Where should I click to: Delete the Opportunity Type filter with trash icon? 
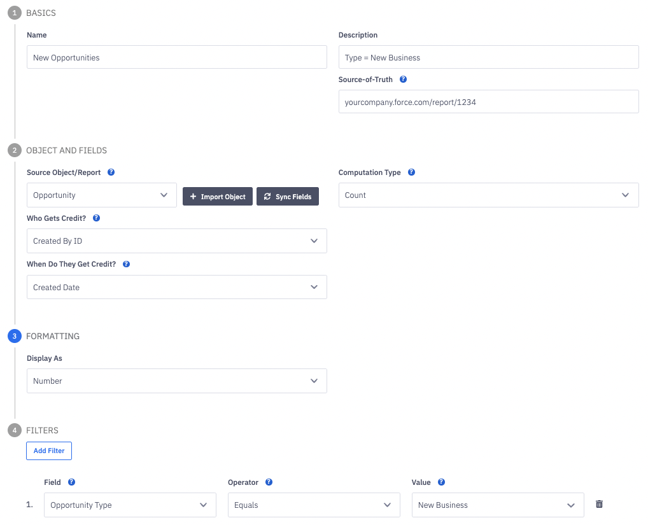599,504
